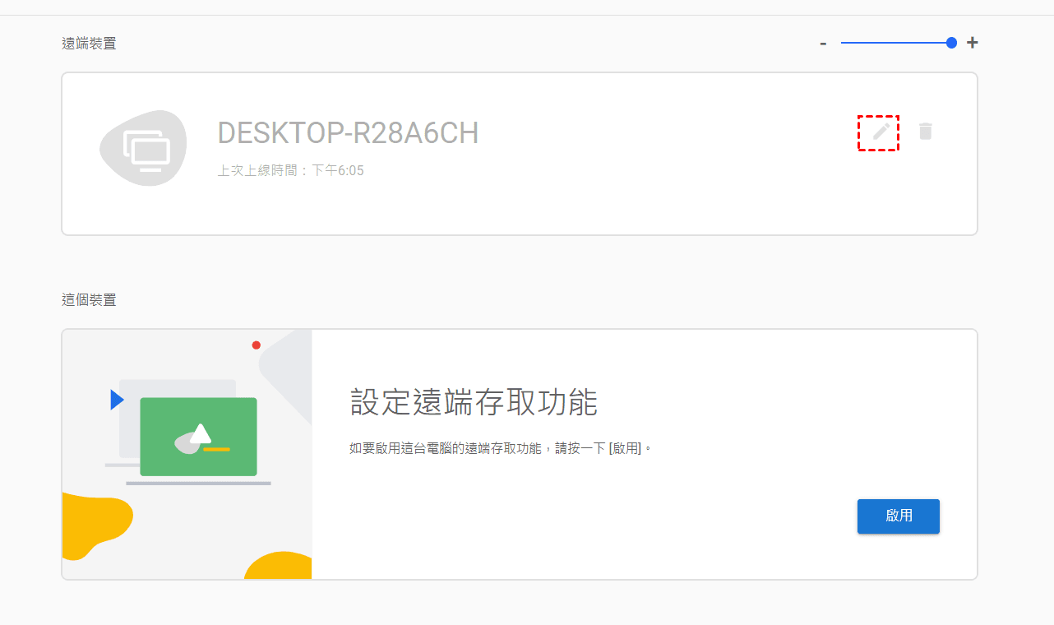Click the 這個裝置 section heading
Viewport: 1054px width, 625px height.
(x=89, y=300)
